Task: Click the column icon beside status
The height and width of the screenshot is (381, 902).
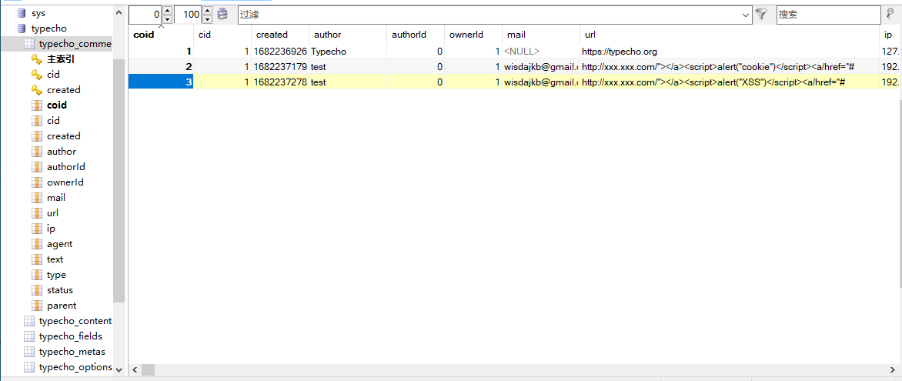Action: point(37,290)
